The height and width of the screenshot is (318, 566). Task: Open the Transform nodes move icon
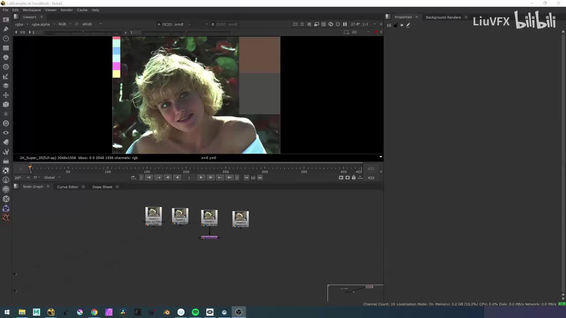point(6,95)
